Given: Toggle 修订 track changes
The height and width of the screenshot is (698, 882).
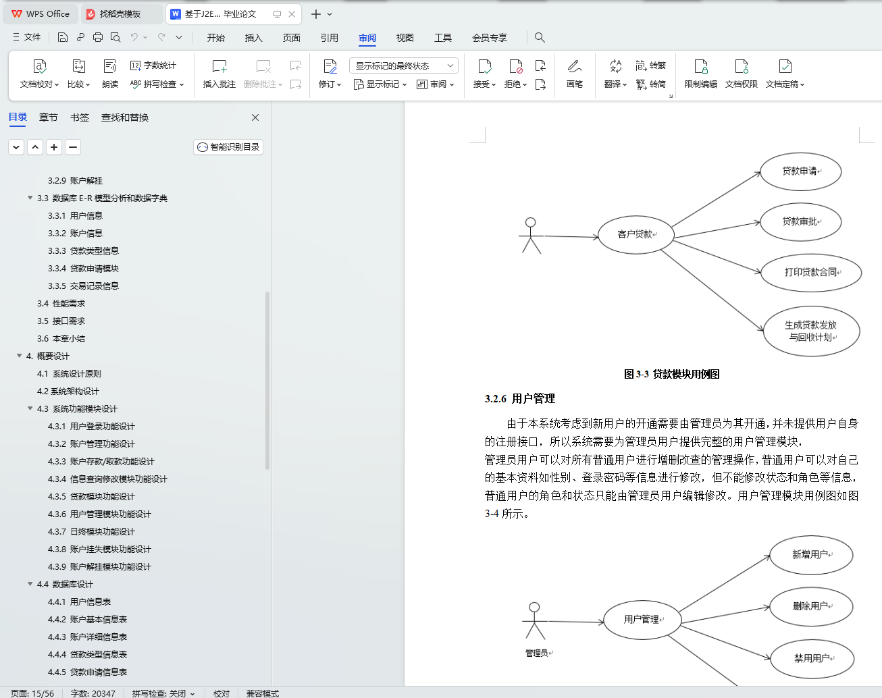Looking at the screenshot, I should (x=330, y=74).
